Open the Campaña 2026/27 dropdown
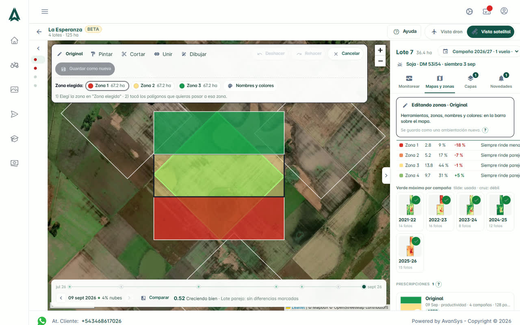 pos(481,52)
